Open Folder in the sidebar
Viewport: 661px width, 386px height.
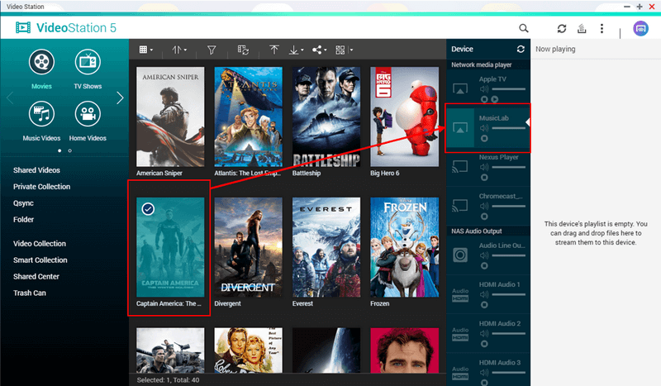point(24,219)
